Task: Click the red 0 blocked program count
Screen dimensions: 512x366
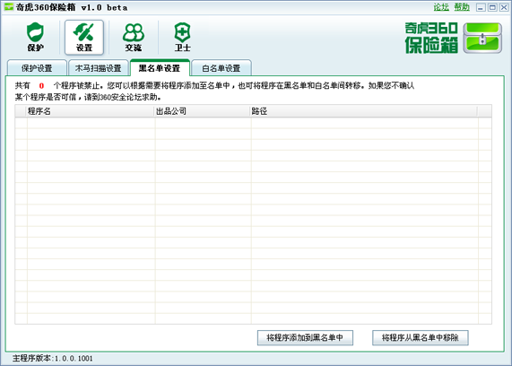Action: [41, 86]
